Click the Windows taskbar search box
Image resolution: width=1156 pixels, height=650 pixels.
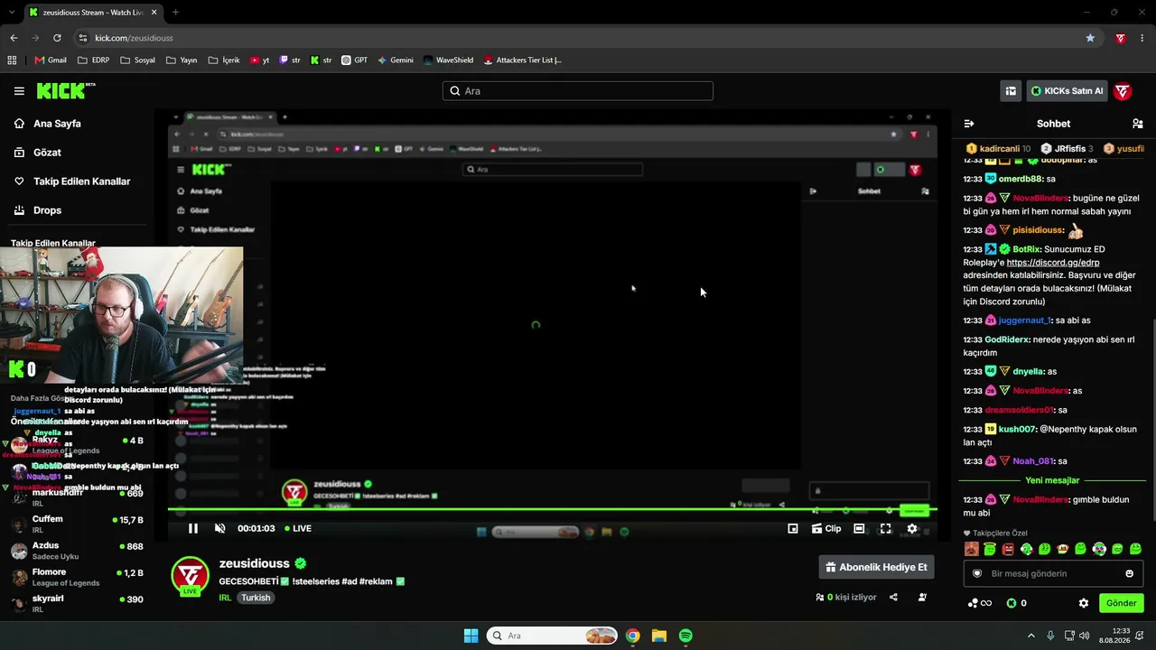point(552,636)
